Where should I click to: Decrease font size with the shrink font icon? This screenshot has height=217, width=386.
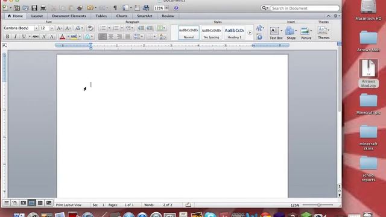coord(68,28)
